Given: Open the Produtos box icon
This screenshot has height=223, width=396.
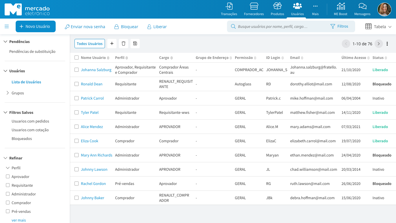Looking at the screenshot, I should pos(277,6).
